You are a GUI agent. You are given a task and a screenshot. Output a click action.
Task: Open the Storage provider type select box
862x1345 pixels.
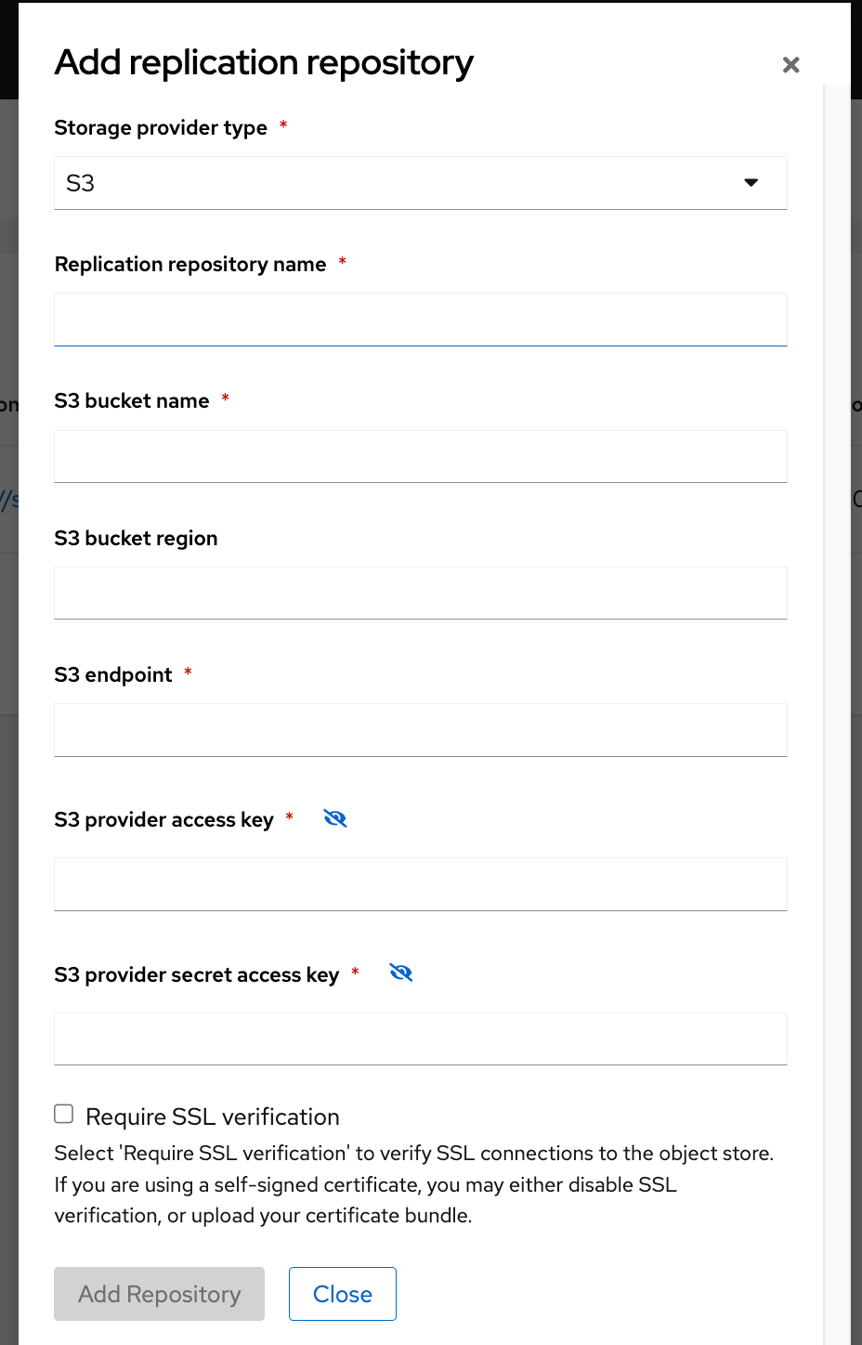point(421,183)
